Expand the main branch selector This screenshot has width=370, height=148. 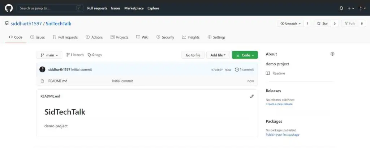tap(49, 55)
